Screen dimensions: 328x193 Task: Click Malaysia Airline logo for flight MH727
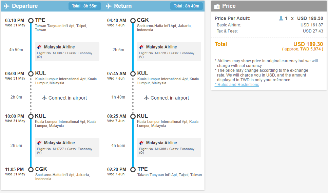pos(39,143)
